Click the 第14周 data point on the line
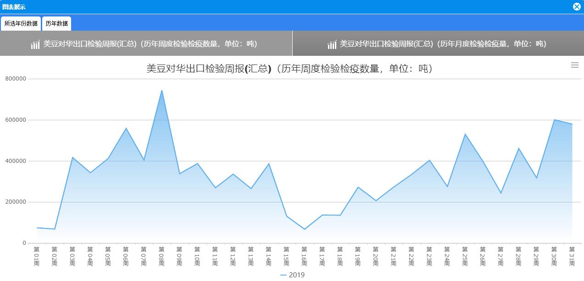The image size is (584, 281). point(269,164)
